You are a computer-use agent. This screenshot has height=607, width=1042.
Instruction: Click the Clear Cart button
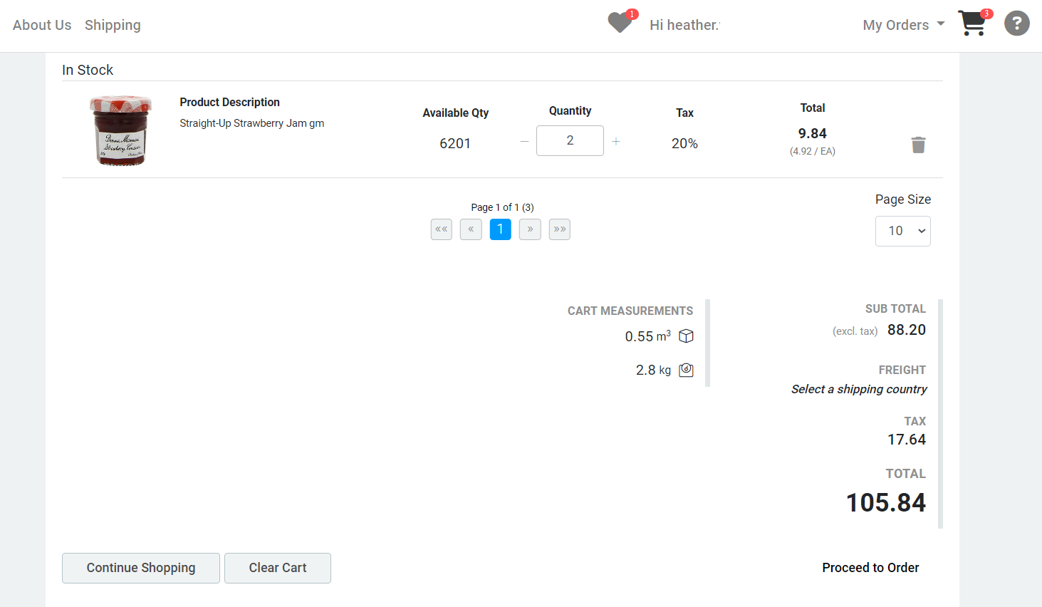click(277, 568)
